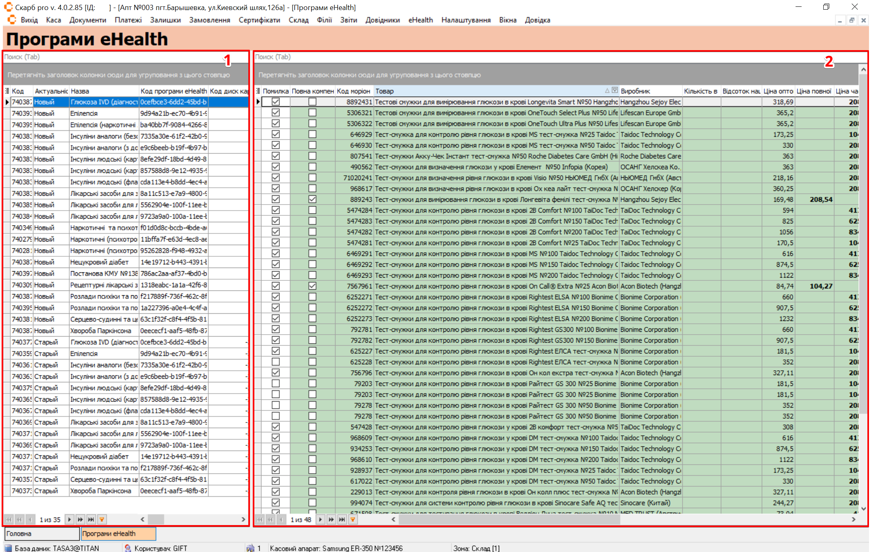Toggle Помилка checkbox for product 8892431
871x552 pixels.
point(276,102)
